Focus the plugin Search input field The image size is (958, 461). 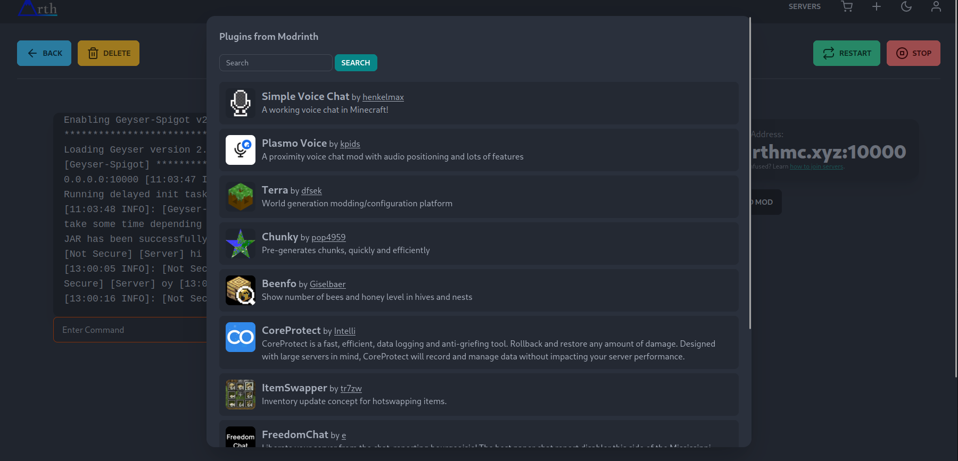pos(276,63)
